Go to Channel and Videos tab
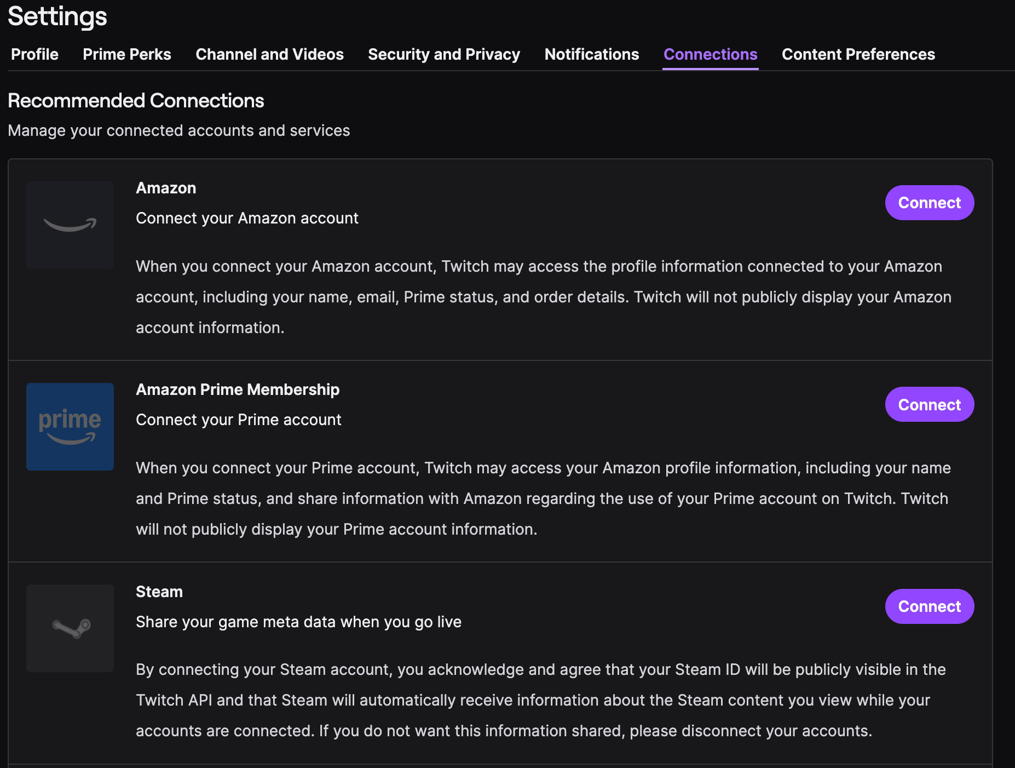This screenshot has width=1015, height=768. (269, 54)
